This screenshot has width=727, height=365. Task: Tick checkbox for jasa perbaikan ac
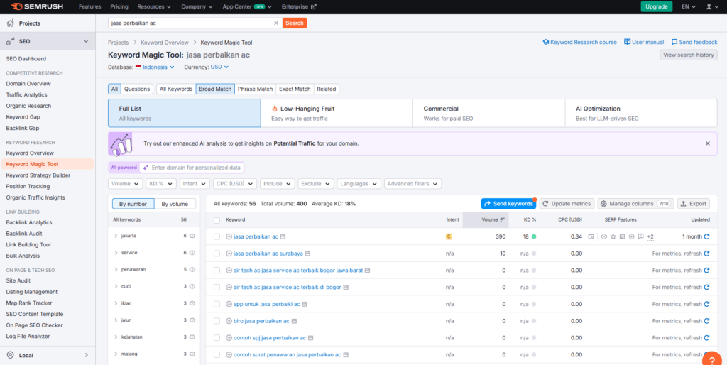click(217, 236)
